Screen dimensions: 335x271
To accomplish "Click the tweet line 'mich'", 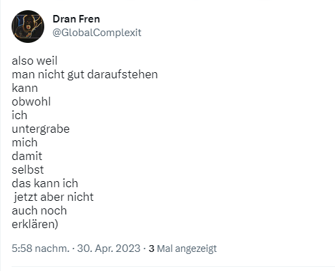I will coord(25,142).
